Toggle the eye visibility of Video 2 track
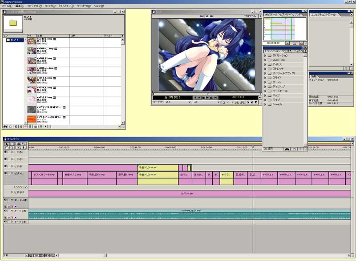Viewport: 356px width, 261px height. (x=5, y=166)
